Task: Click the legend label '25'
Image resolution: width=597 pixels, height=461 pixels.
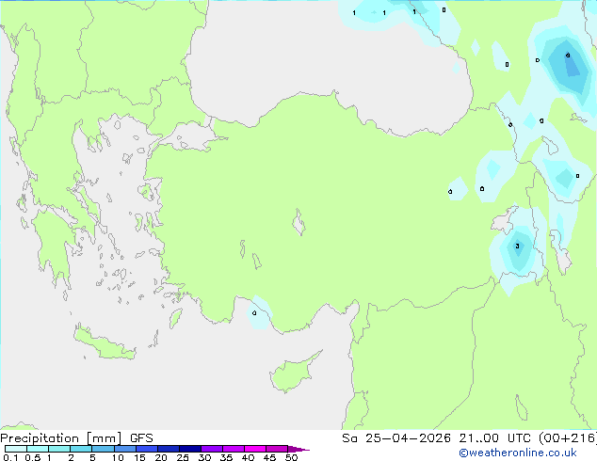Action: (x=183, y=457)
